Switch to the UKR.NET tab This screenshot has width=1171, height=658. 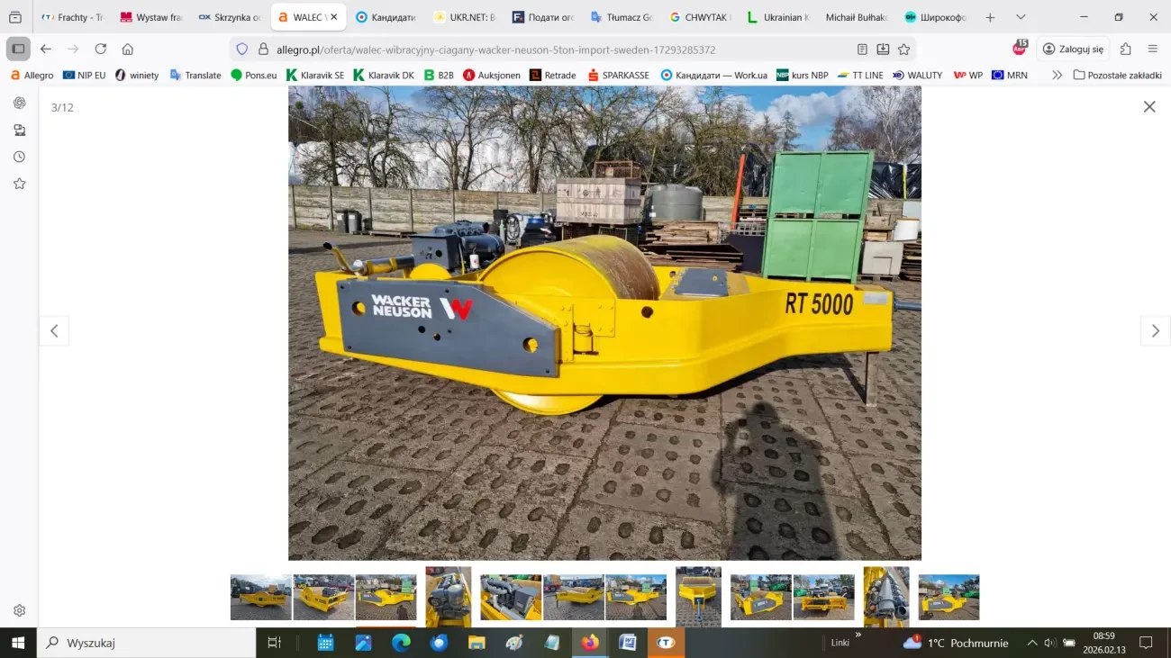(x=464, y=16)
